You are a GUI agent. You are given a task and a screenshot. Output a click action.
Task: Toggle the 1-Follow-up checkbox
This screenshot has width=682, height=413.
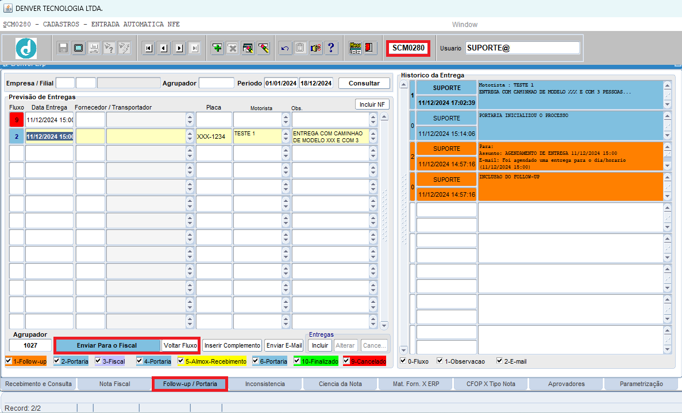(8, 361)
